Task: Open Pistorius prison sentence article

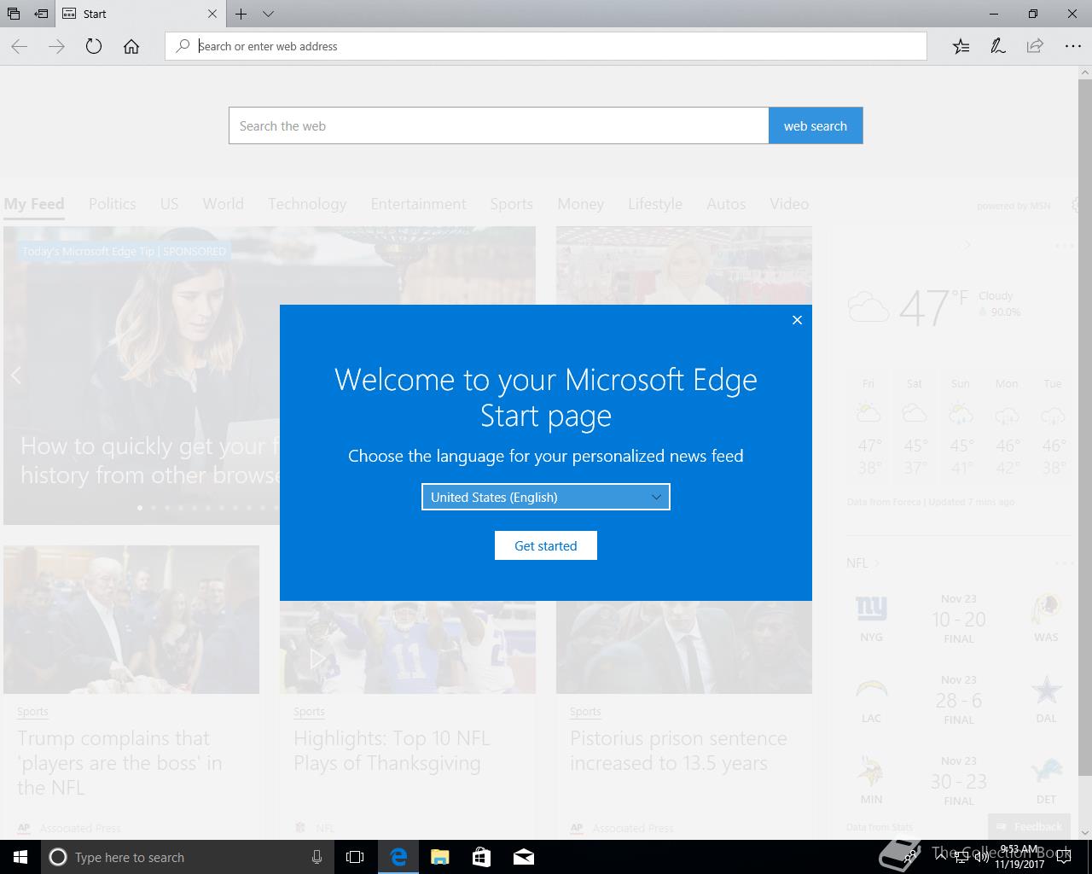Action: tap(678, 750)
